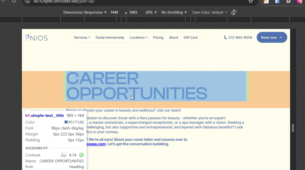The image size is (305, 170).
Task: Open the No throttling dropdown
Action: click(174, 12)
